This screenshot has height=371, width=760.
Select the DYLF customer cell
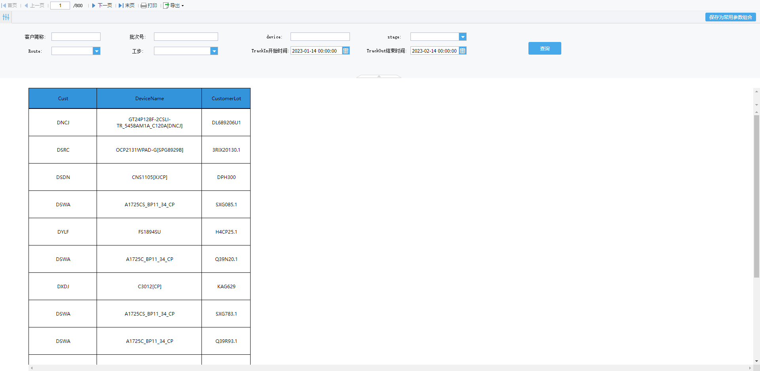point(63,232)
